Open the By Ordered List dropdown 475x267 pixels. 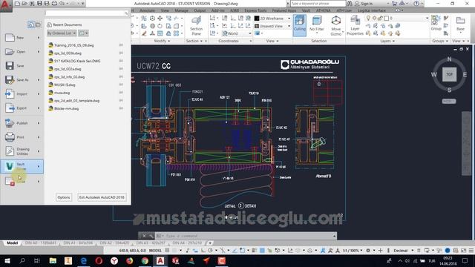(x=61, y=33)
